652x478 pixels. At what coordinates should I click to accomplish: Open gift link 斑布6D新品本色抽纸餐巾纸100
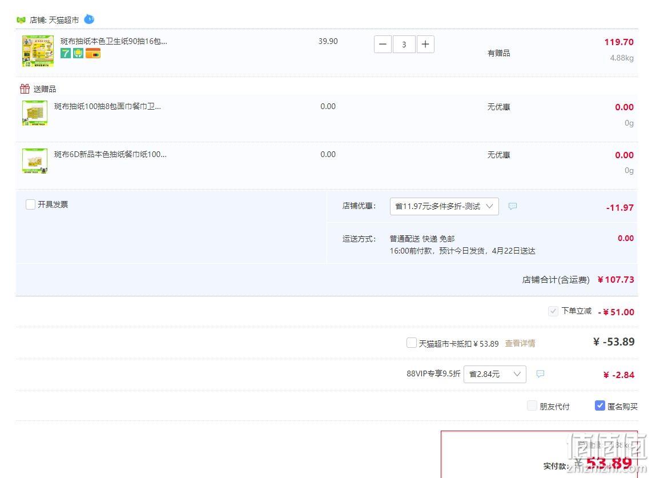(x=110, y=154)
